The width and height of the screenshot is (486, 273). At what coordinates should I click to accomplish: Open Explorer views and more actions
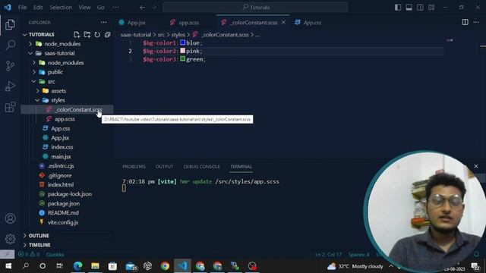[x=103, y=22]
